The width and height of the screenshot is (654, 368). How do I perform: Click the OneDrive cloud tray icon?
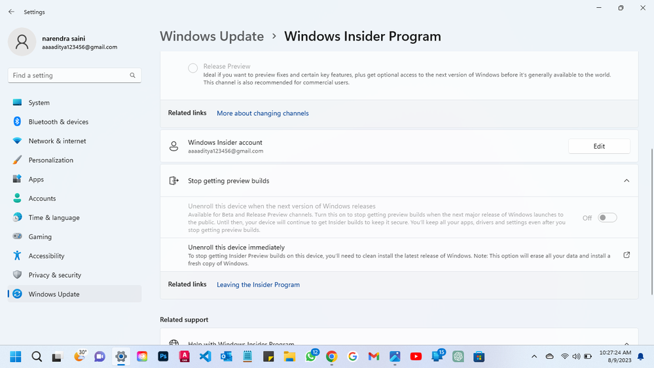point(550,357)
